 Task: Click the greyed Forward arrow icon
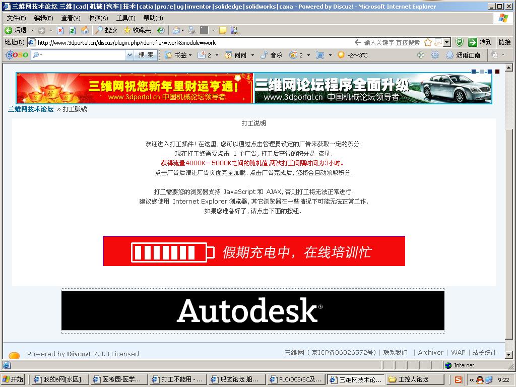point(41,30)
